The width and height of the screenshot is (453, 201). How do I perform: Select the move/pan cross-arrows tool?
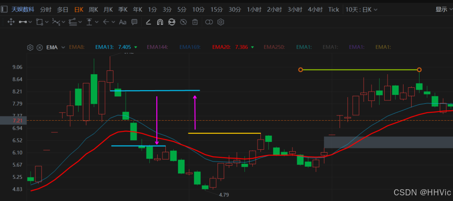pos(11,22)
